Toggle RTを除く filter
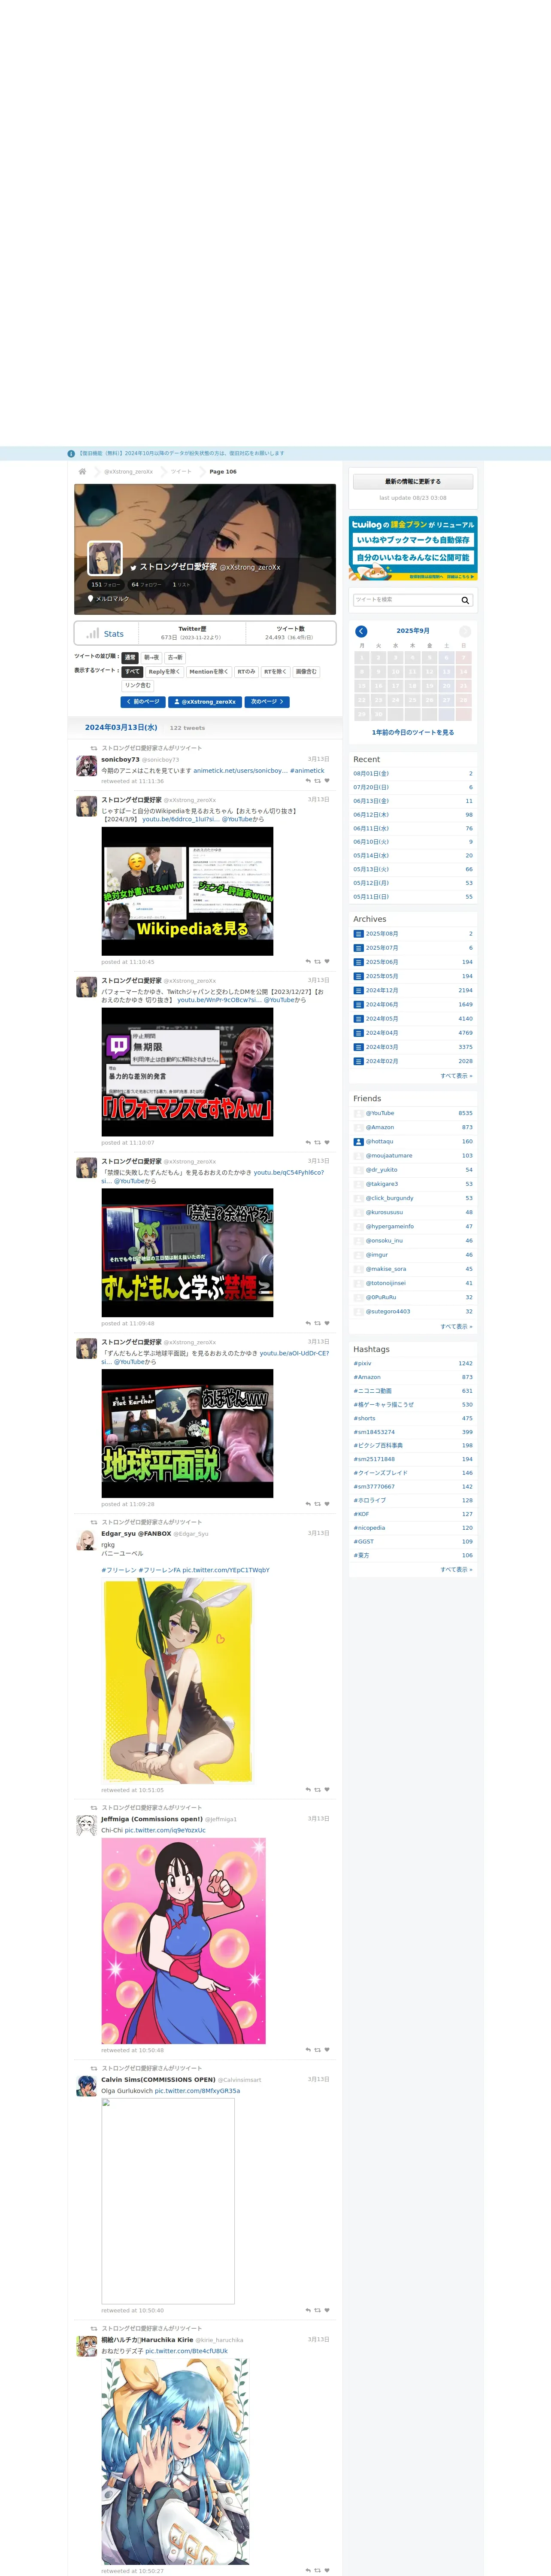 [275, 672]
